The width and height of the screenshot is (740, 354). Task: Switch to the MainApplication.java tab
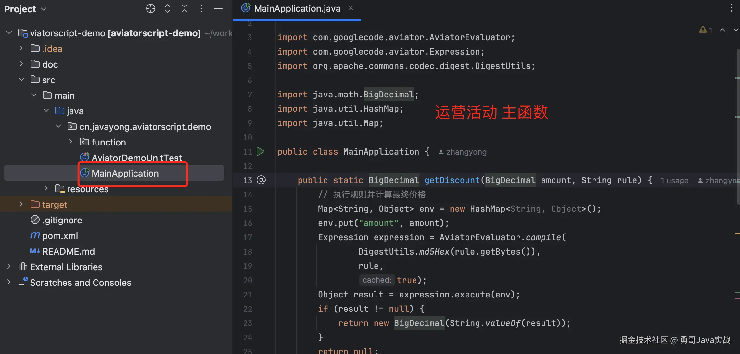(x=297, y=8)
